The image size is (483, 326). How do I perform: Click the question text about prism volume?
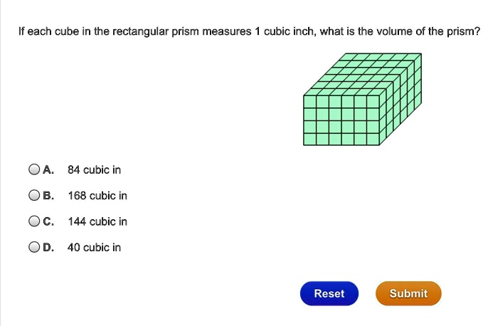pos(249,32)
